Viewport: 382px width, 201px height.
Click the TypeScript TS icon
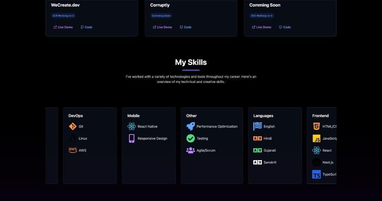pyautogui.click(x=316, y=174)
